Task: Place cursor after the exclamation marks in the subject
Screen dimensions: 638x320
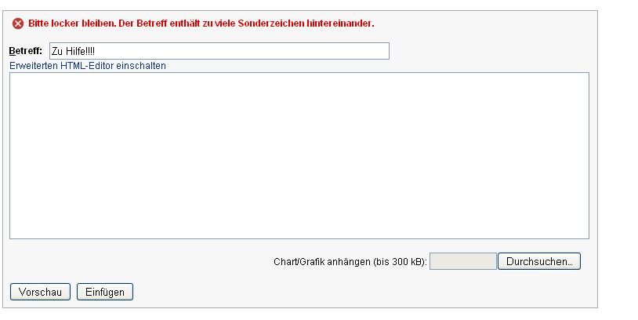Action: (95, 51)
